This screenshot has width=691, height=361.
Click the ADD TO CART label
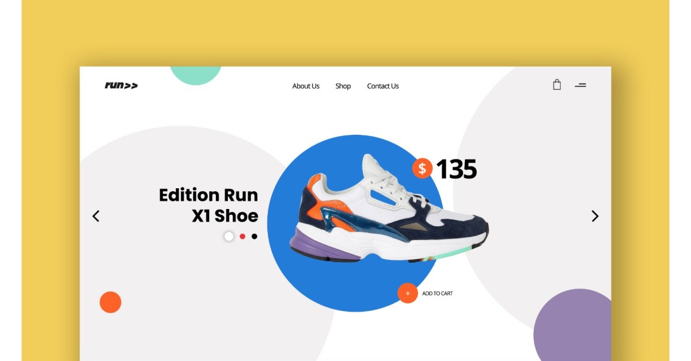pyautogui.click(x=438, y=294)
